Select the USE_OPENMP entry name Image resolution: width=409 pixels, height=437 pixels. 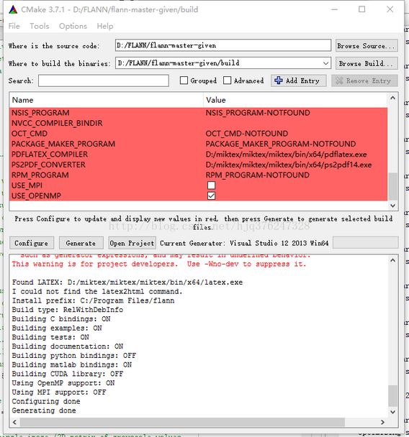point(36,196)
